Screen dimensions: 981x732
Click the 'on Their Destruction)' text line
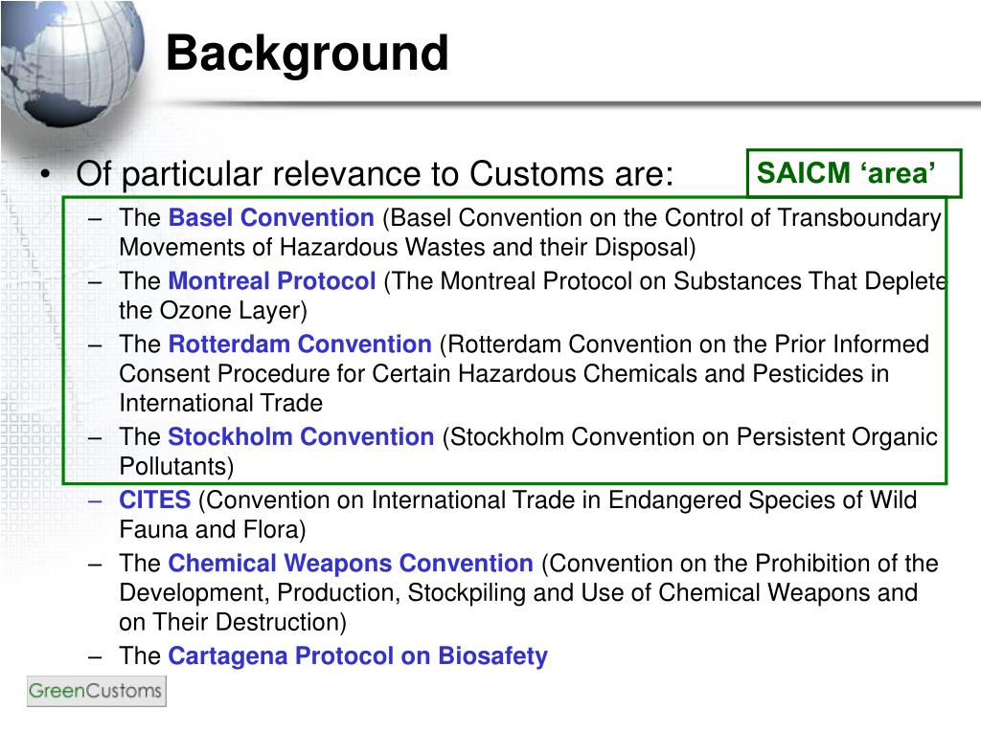pos(233,622)
